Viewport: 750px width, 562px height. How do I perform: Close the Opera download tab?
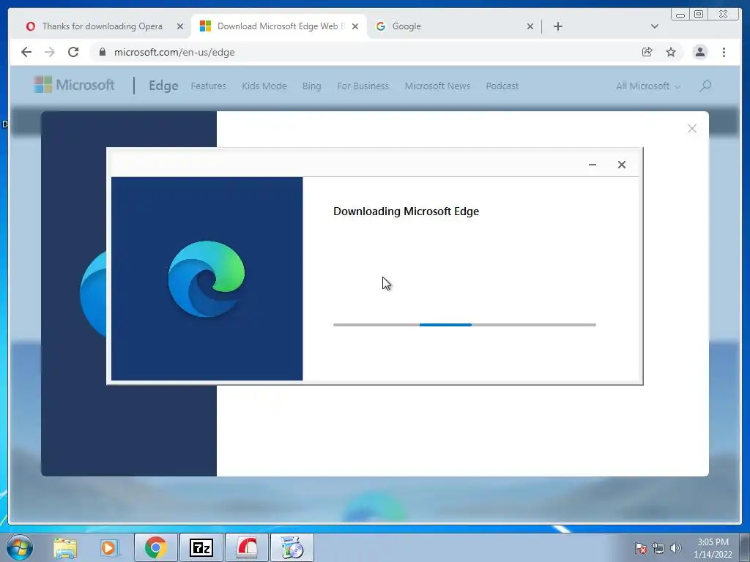tap(180, 26)
